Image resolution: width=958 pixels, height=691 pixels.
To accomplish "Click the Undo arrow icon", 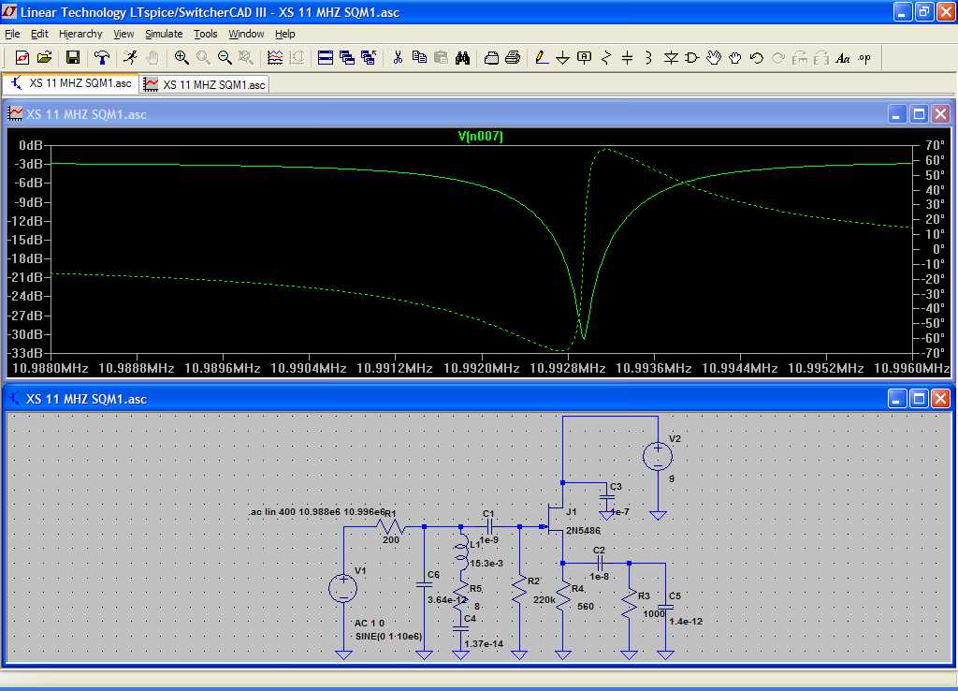I will click(757, 58).
